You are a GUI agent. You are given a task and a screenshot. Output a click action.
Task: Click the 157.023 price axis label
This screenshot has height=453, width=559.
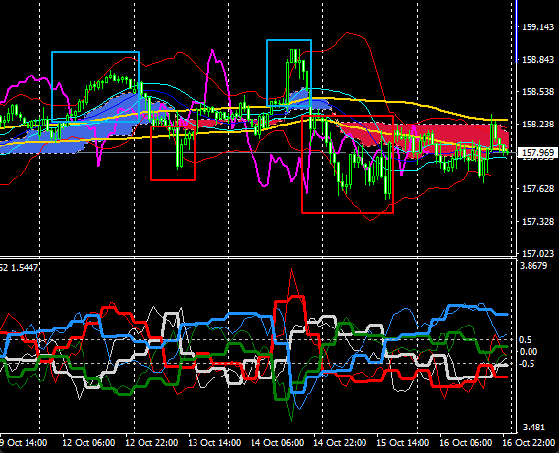click(x=537, y=253)
